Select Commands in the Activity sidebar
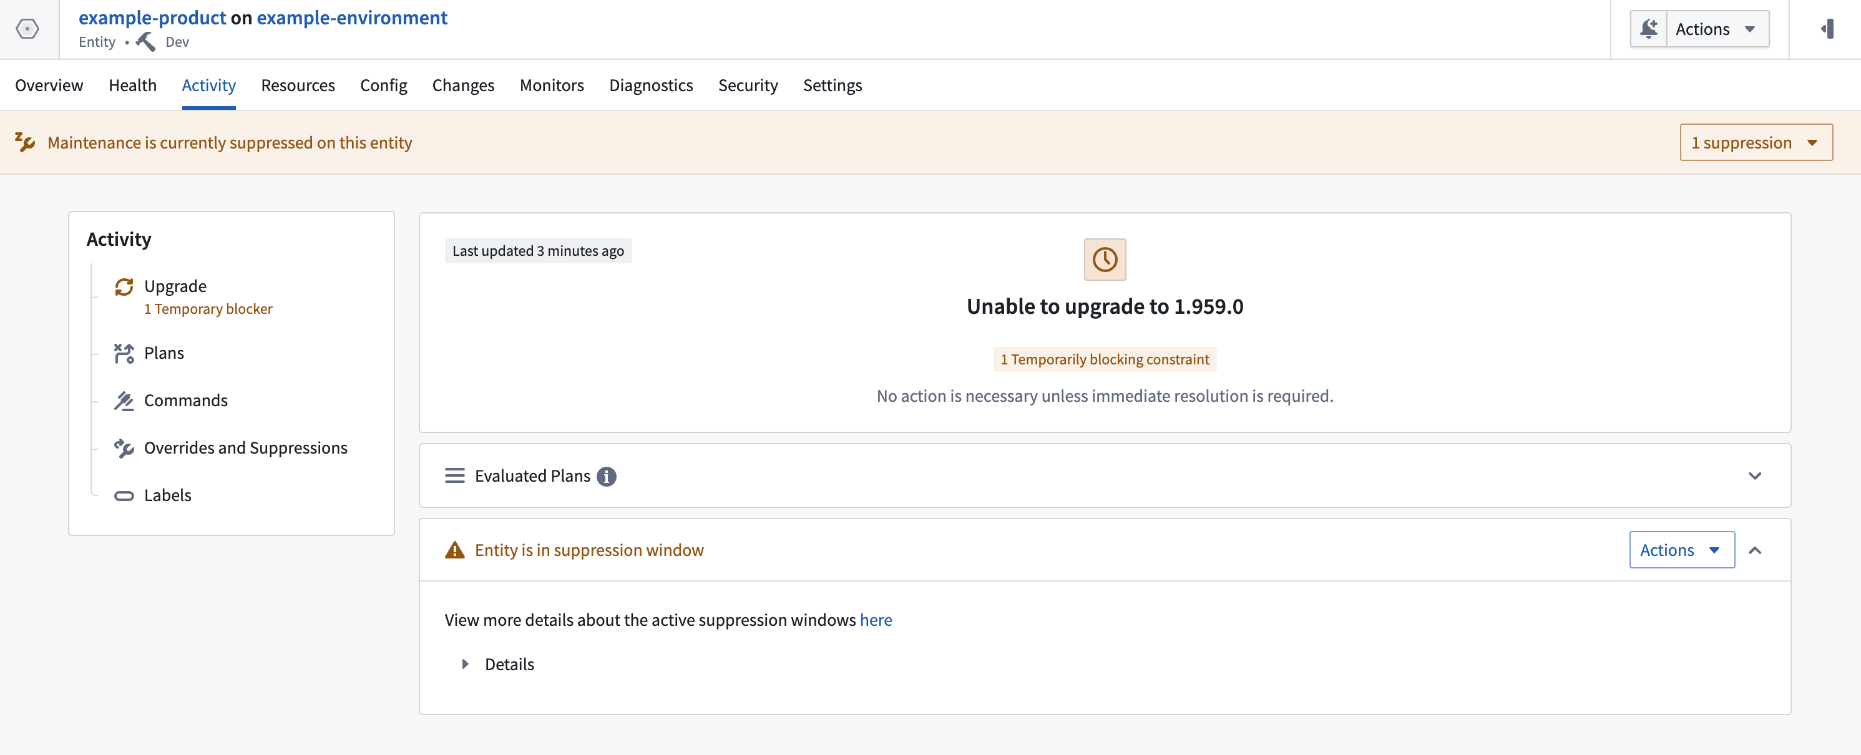Screen dimensions: 1861x755 (186, 400)
